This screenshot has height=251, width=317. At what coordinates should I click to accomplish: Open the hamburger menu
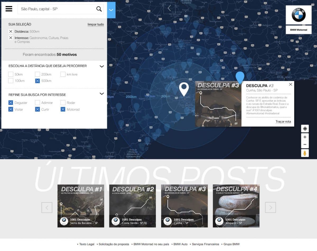click(x=9, y=9)
